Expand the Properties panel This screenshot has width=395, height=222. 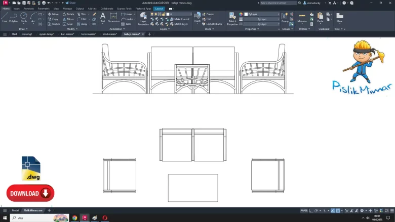pyautogui.click(x=252, y=29)
